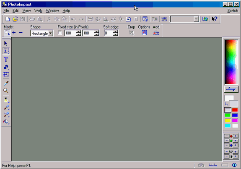Click the Brightness sun icon in toolbar

(121, 19)
